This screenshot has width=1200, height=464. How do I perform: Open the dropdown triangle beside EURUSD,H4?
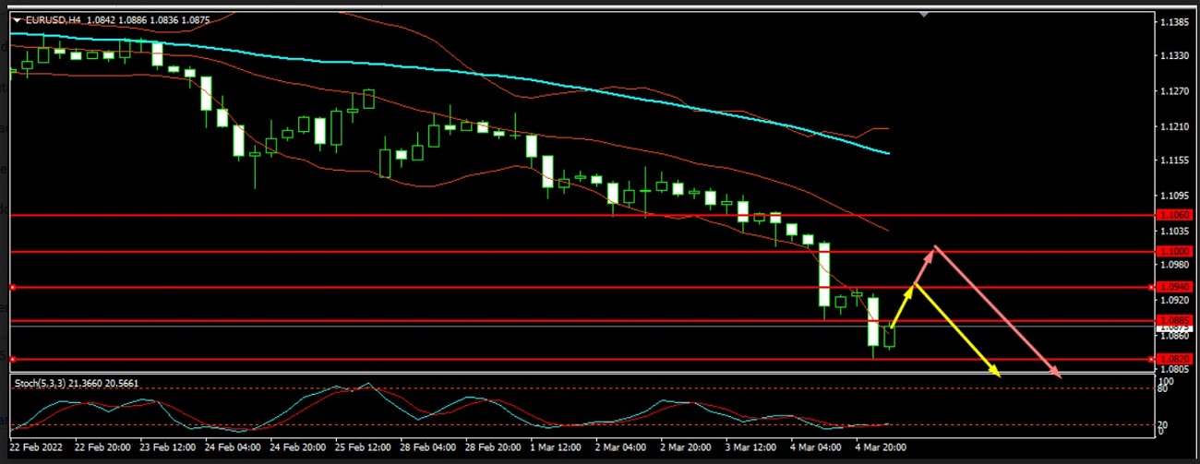[x=16, y=20]
